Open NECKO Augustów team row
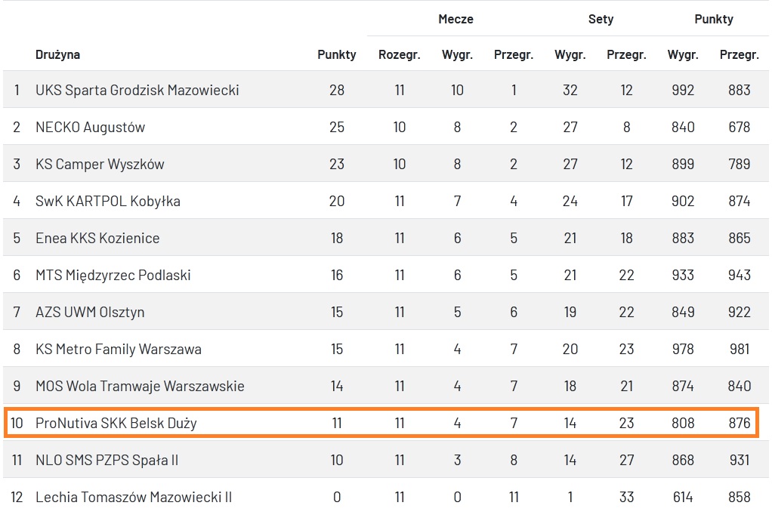772x521 pixels. [x=90, y=127]
